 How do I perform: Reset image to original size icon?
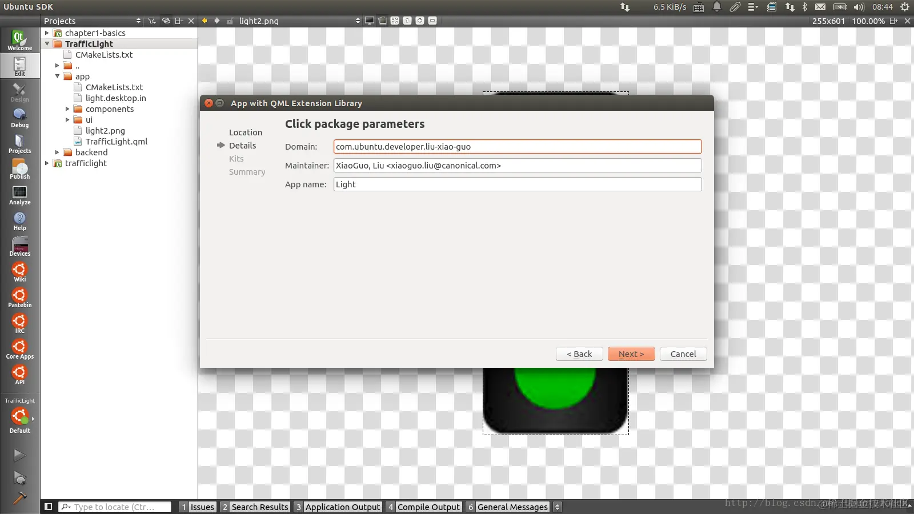[407, 21]
